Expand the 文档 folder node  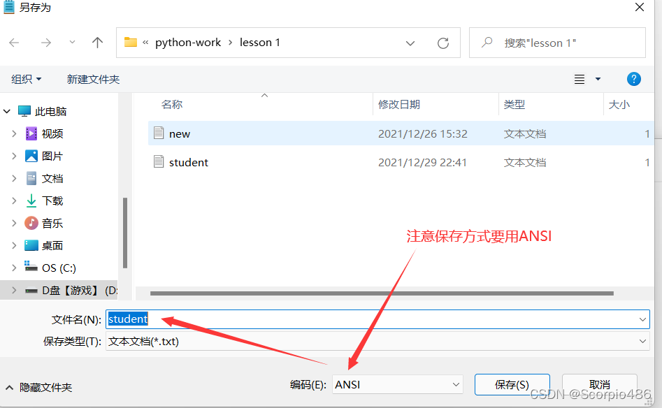(x=14, y=178)
